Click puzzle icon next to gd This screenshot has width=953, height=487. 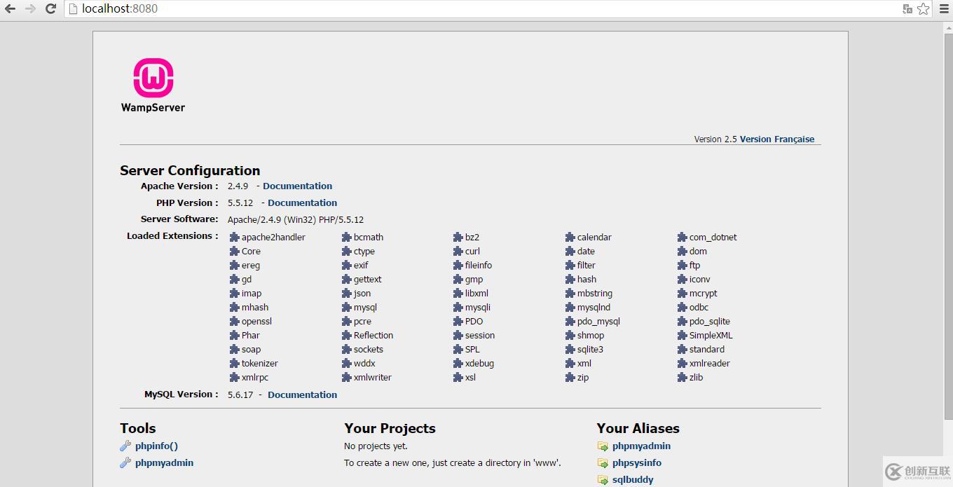(x=235, y=280)
